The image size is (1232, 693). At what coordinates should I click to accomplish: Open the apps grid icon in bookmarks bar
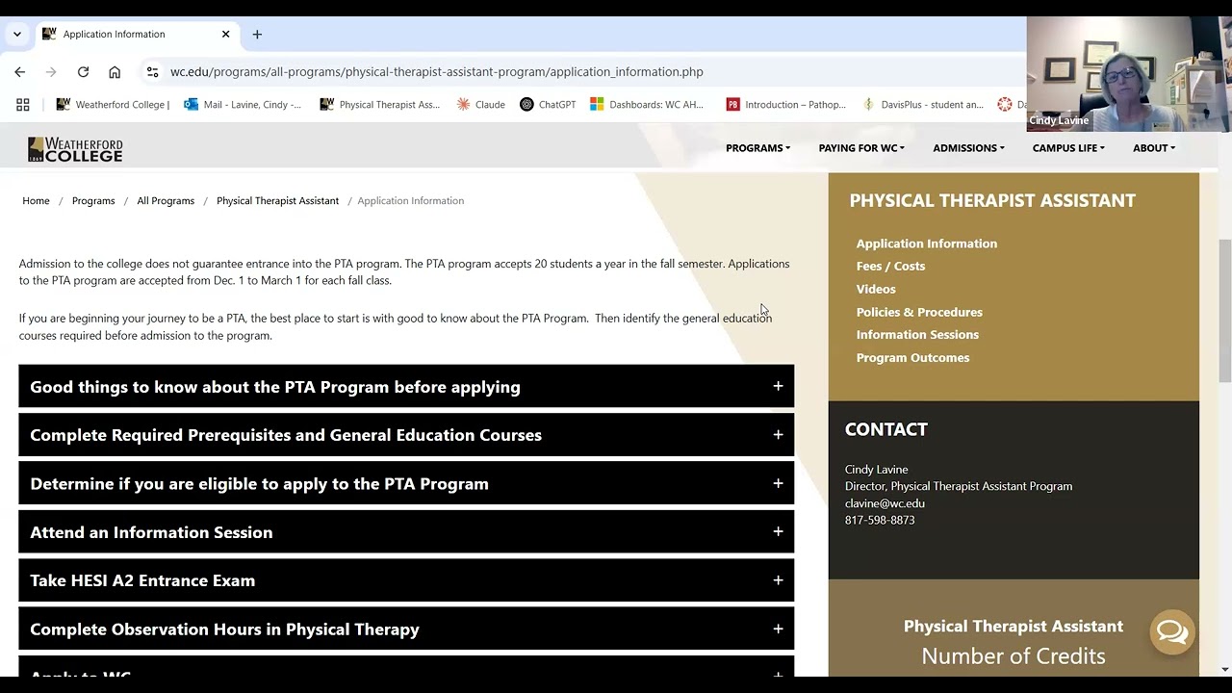coord(23,104)
